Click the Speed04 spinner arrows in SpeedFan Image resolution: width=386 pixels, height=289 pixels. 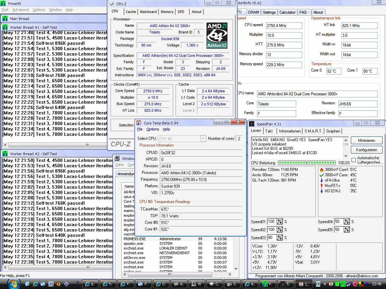[x=347, y=222]
